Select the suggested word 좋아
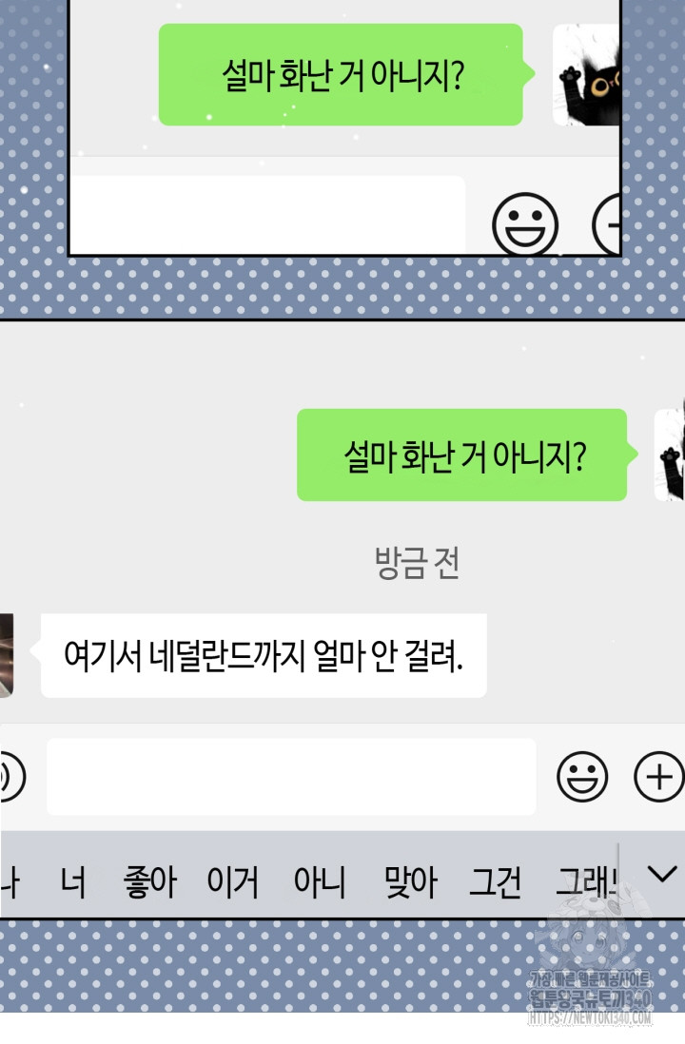The width and height of the screenshot is (685, 1044). point(150,882)
